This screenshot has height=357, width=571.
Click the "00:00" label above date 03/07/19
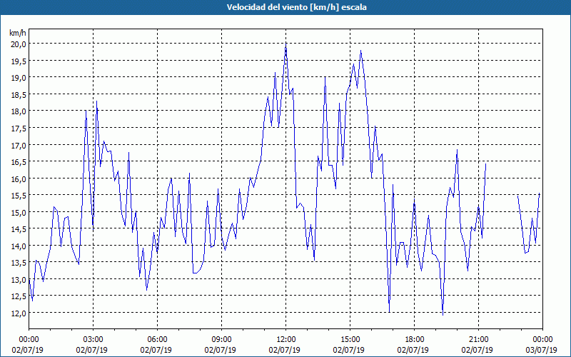(x=542, y=340)
